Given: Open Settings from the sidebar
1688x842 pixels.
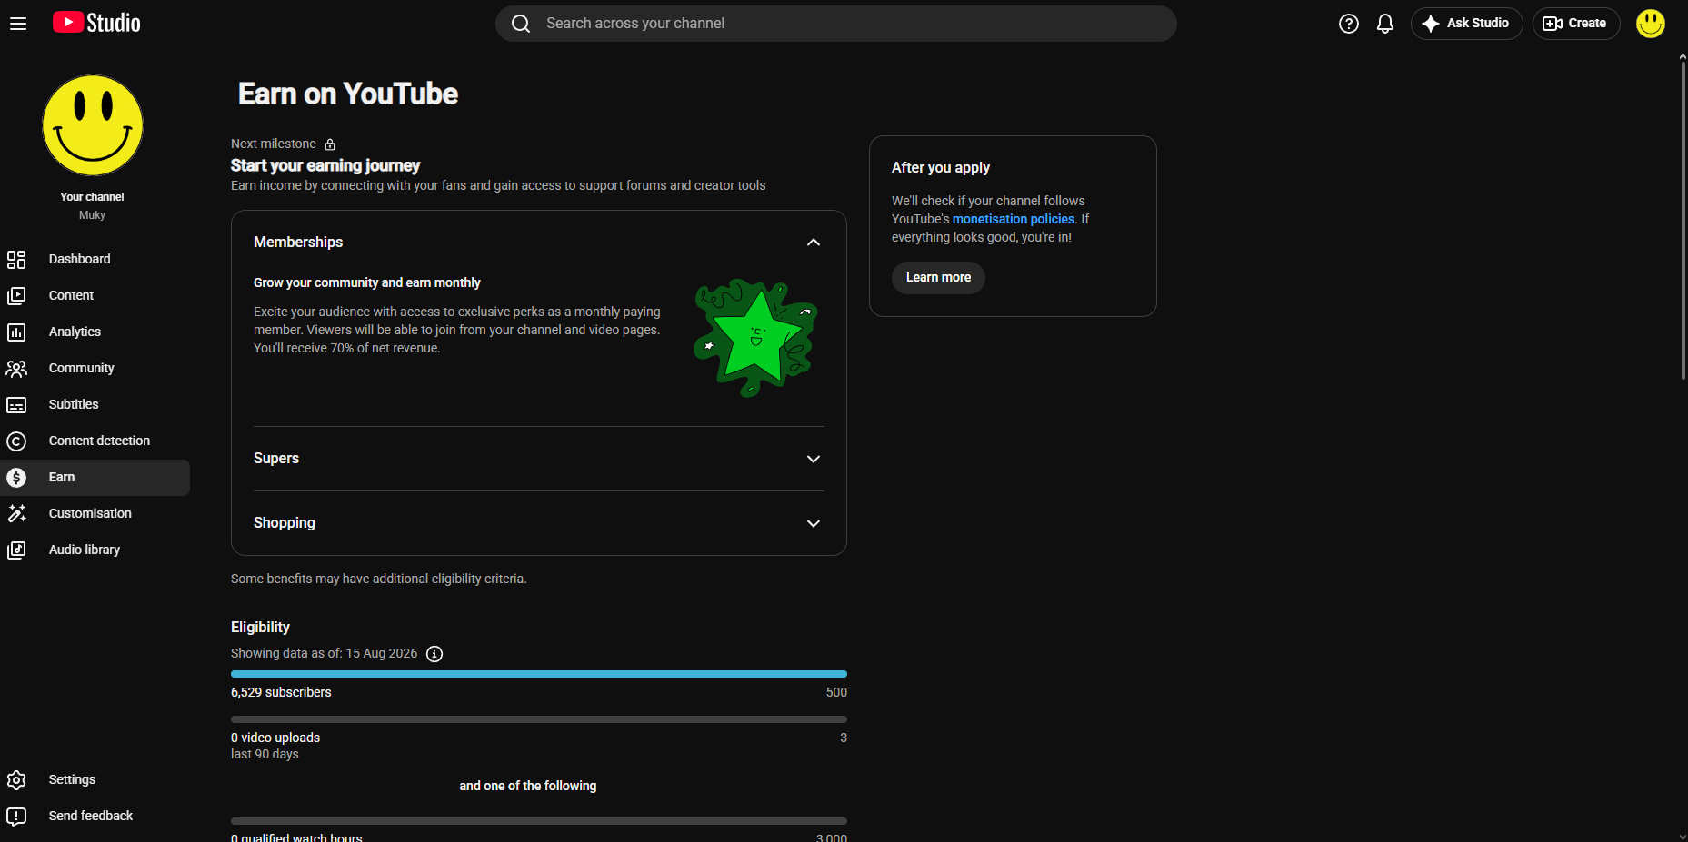Looking at the screenshot, I should click(95, 780).
